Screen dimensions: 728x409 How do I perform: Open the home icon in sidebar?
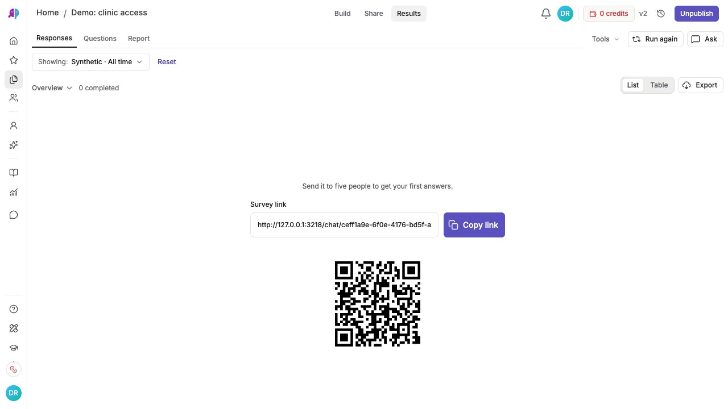pyautogui.click(x=14, y=41)
